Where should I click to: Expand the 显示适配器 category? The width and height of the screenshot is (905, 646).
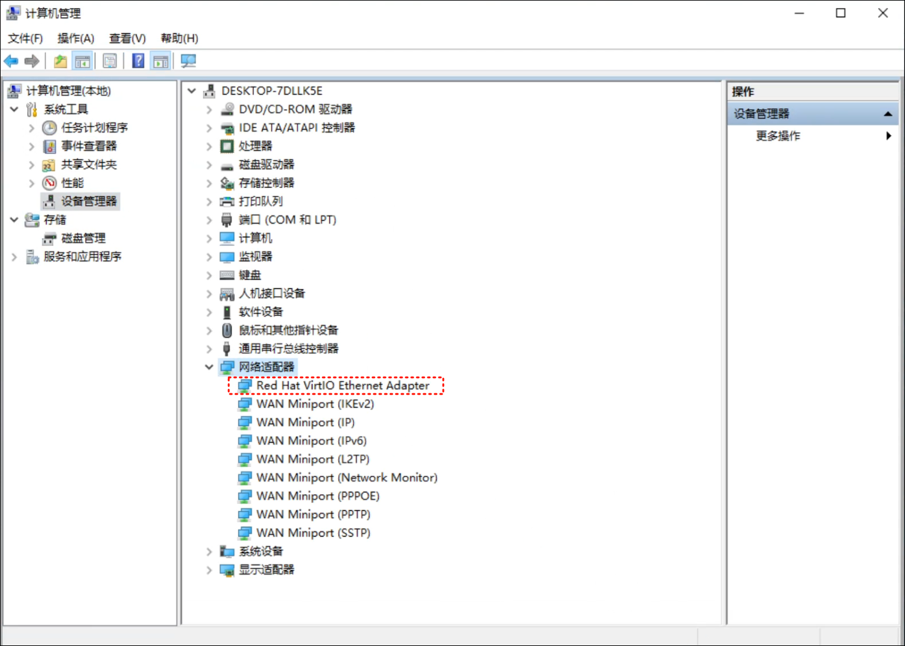pyautogui.click(x=209, y=570)
